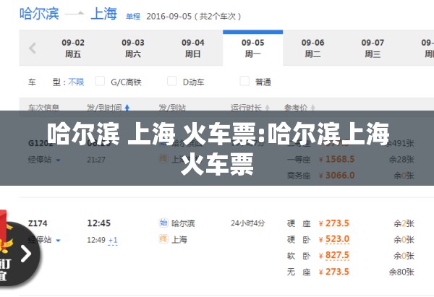Sort by 运行时长 column arrow
Screen dimensions: 434x297
tap(268, 108)
